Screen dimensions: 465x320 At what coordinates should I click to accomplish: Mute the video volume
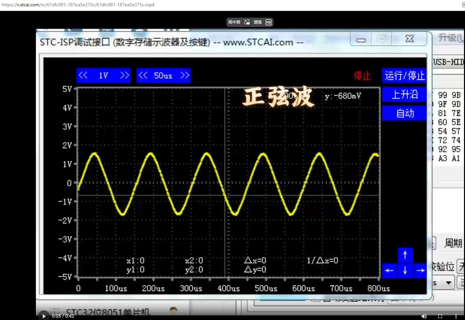click(424, 316)
